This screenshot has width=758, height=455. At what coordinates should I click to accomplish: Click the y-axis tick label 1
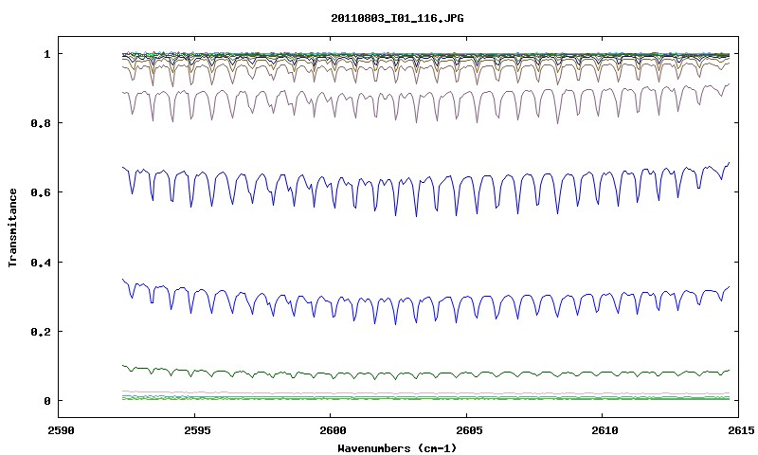click(46, 54)
